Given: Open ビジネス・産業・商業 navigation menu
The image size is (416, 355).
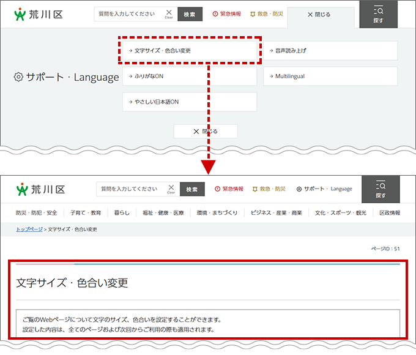Looking at the screenshot, I should (x=277, y=212).
